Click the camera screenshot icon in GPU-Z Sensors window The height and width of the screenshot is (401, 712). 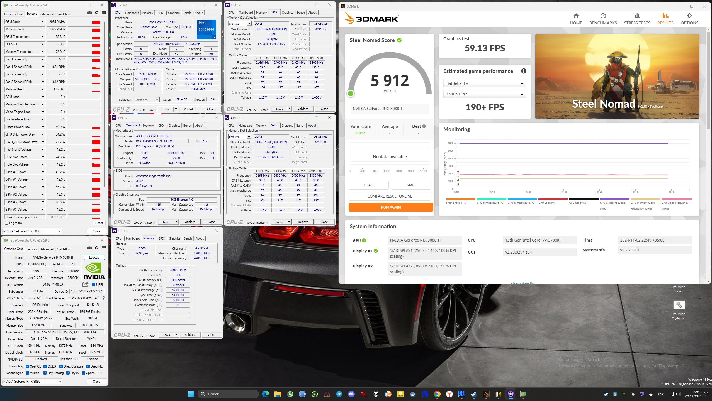pyautogui.click(x=89, y=13)
